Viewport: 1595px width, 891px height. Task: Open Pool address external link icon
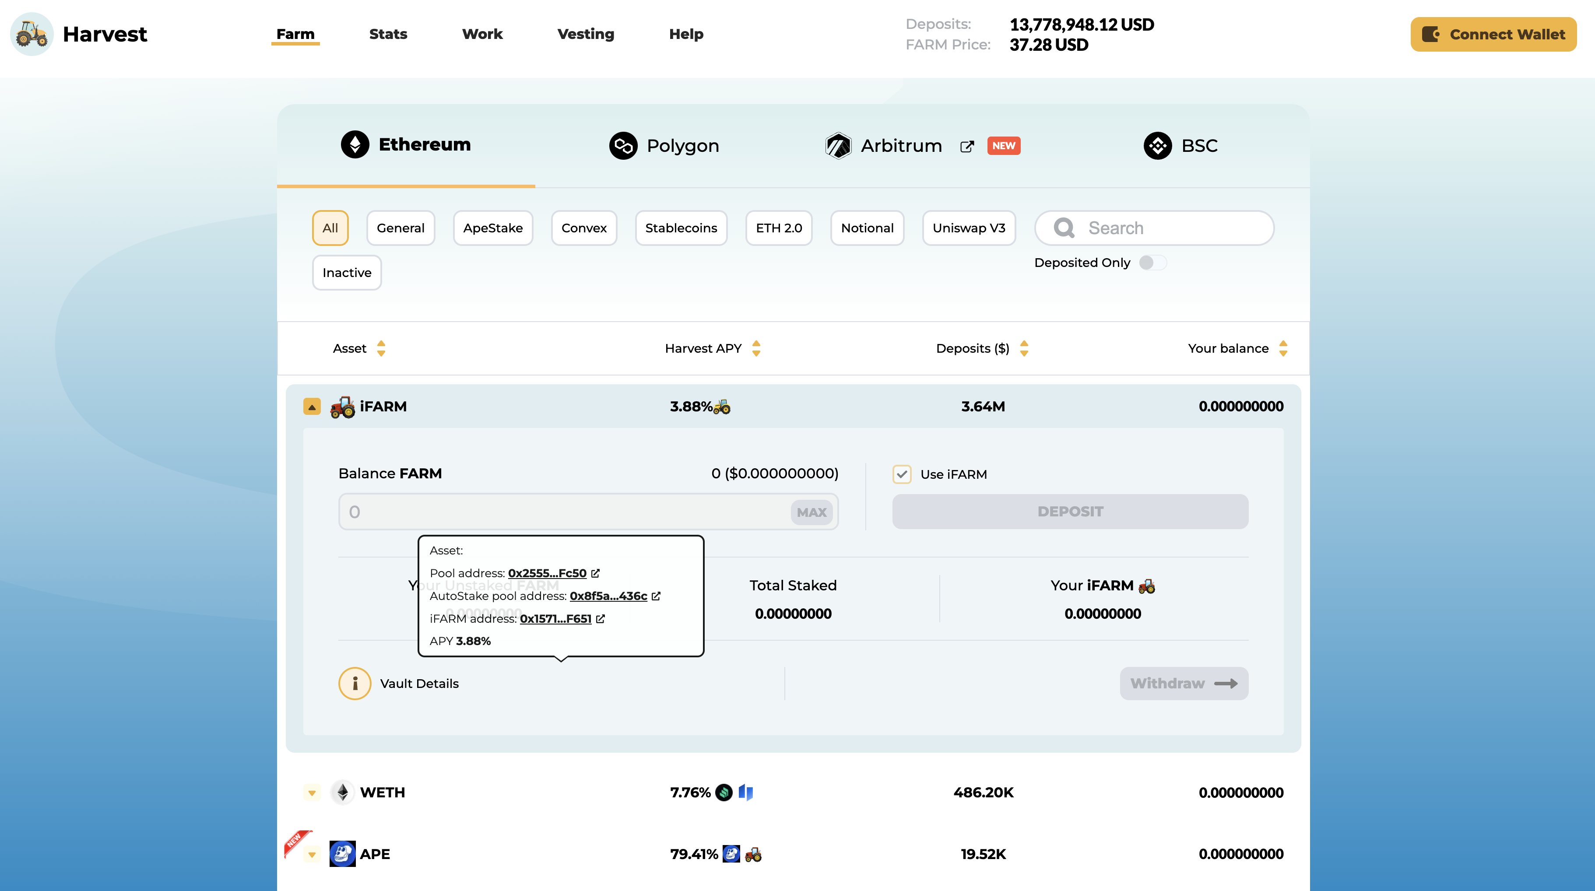pyautogui.click(x=596, y=573)
